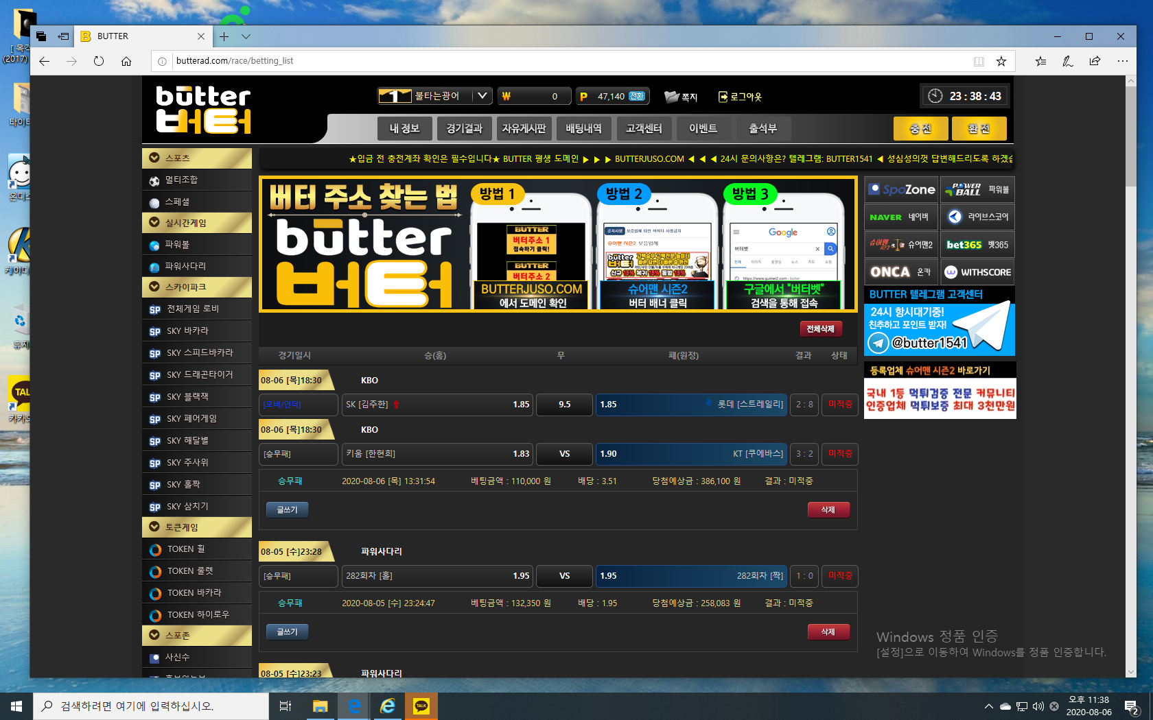Add page to favorites with star icon
Image resolution: width=1153 pixels, height=720 pixels.
click(x=1001, y=61)
